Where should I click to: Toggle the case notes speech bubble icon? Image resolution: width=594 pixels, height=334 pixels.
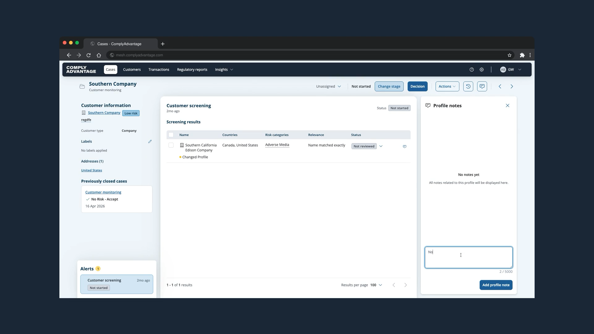click(482, 86)
